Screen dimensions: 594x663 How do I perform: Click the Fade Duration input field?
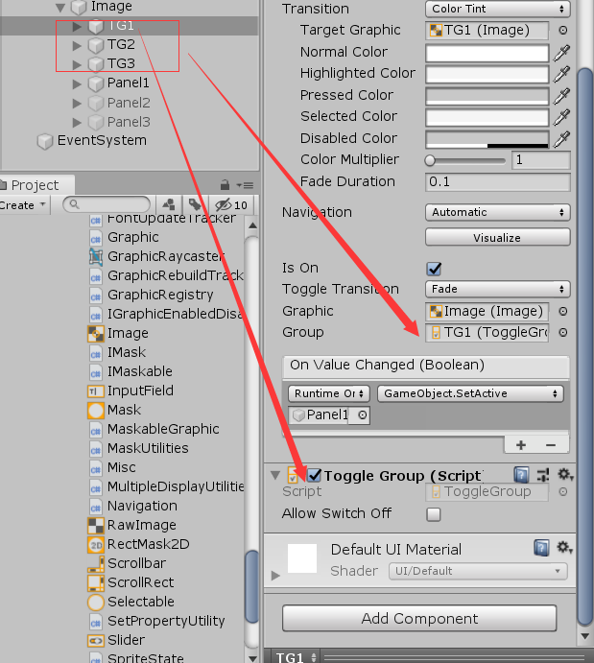[498, 181]
